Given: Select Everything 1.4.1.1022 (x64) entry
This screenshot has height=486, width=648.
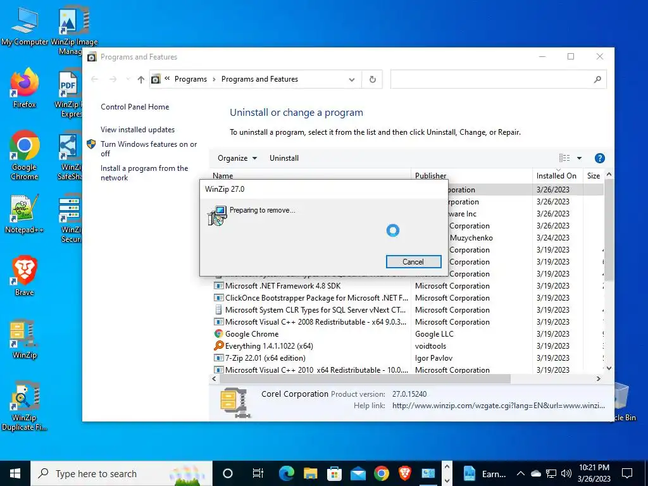Looking at the screenshot, I should [407, 346].
